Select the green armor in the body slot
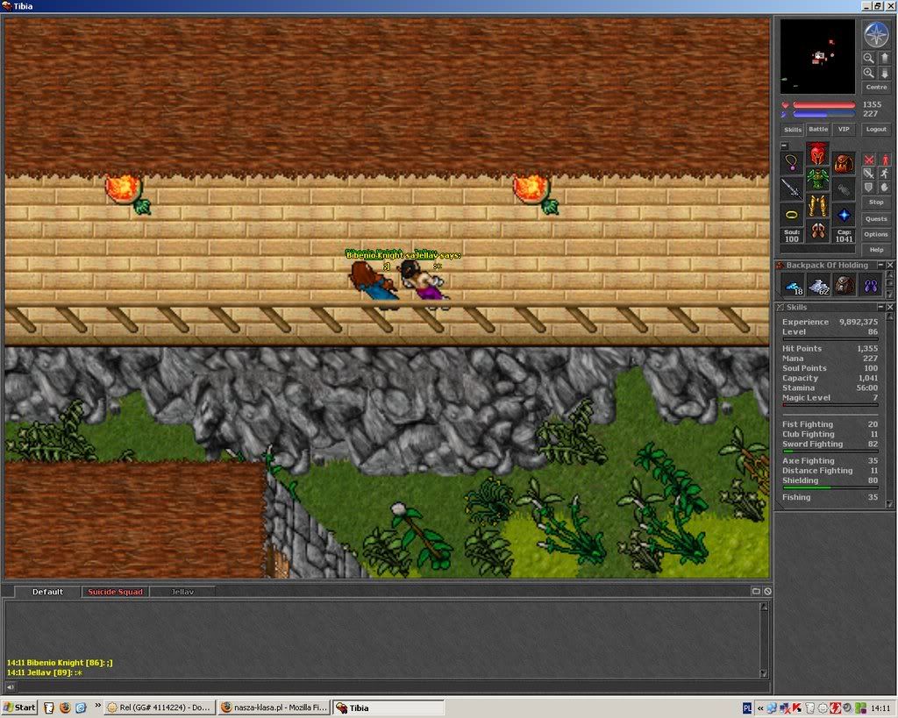The width and height of the screenshot is (898, 718). tap(817, 179)
